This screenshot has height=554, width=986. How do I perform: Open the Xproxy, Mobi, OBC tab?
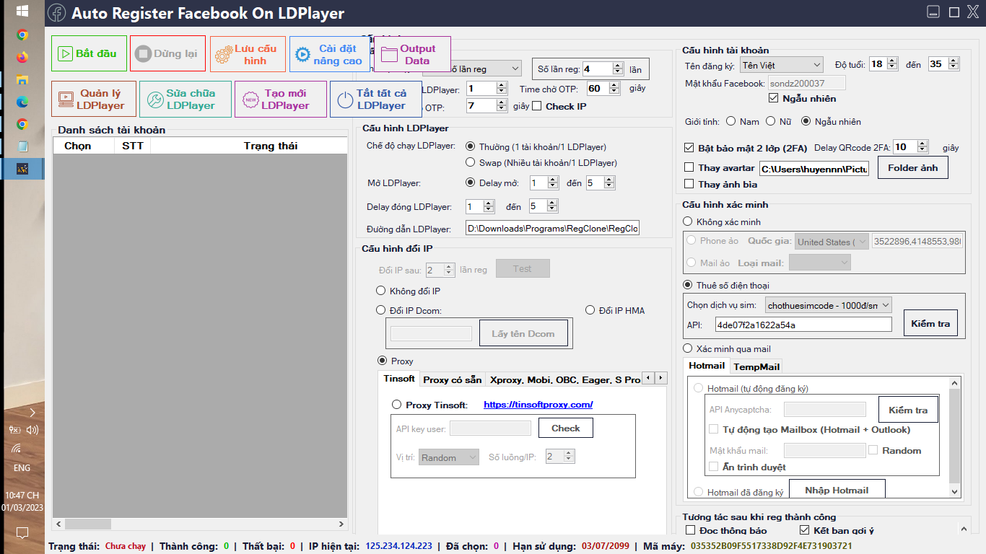[564, 379]
